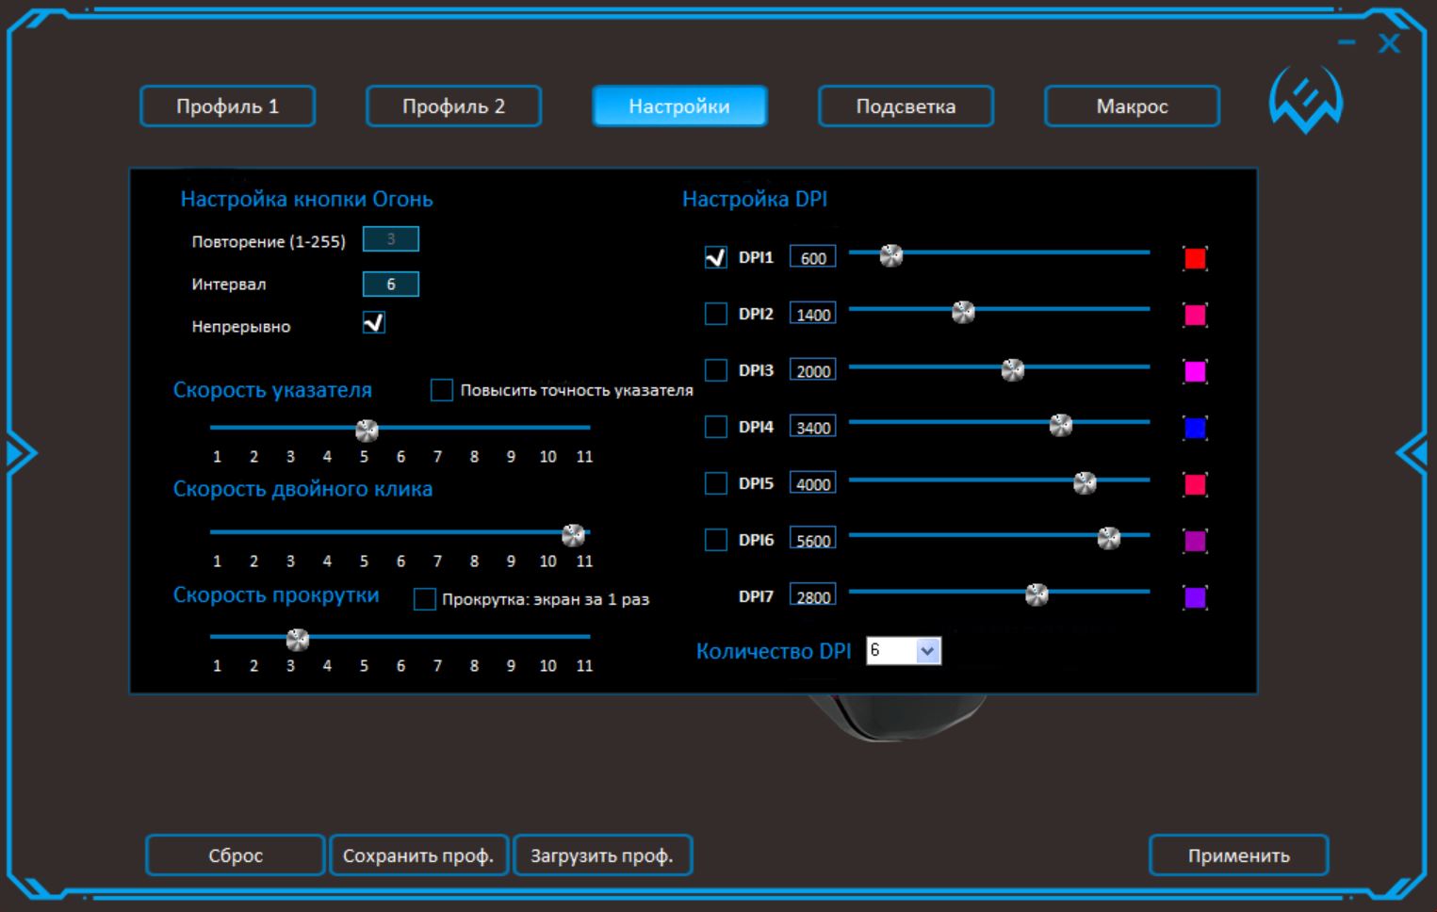The height and width of the screenshot is (912, 1437).
Task: Enable the DPI4 checkbox
Action: coord(716,427)
